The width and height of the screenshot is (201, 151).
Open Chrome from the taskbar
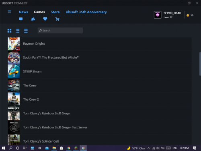(x=69, y=148)
